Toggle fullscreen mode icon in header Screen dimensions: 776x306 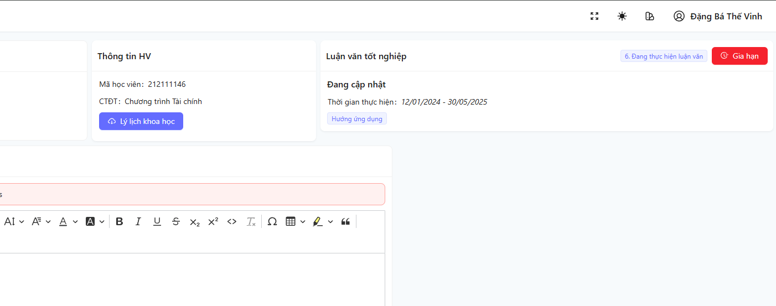594,17
